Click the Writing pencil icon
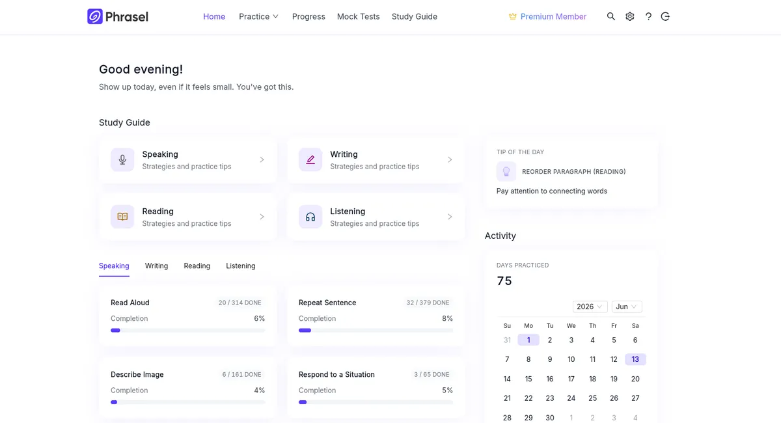The image size is (781, 423). point(310,159)
